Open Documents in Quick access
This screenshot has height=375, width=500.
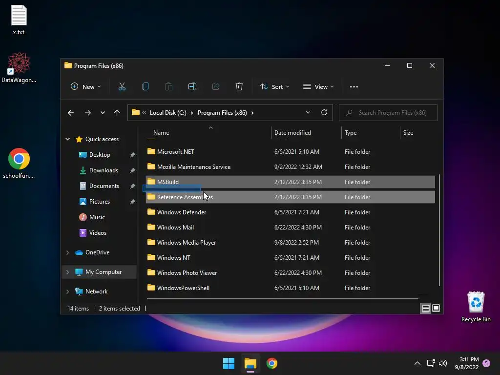coord(104,186)
